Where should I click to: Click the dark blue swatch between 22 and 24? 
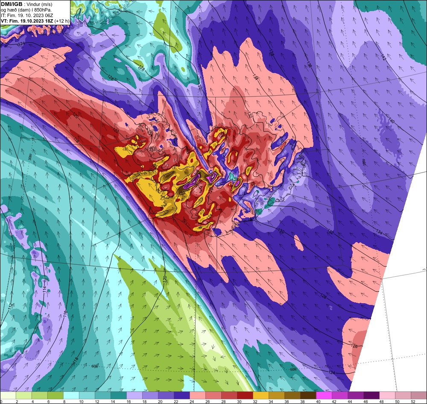182,395
